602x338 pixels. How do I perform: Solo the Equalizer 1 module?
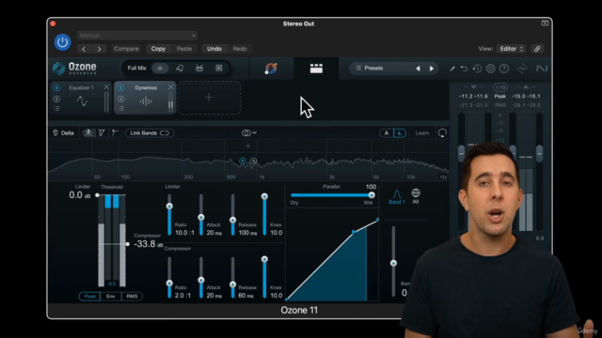point(56,99)
